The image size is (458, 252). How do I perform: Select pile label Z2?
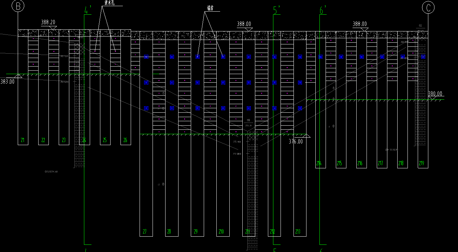coord(43,140)
